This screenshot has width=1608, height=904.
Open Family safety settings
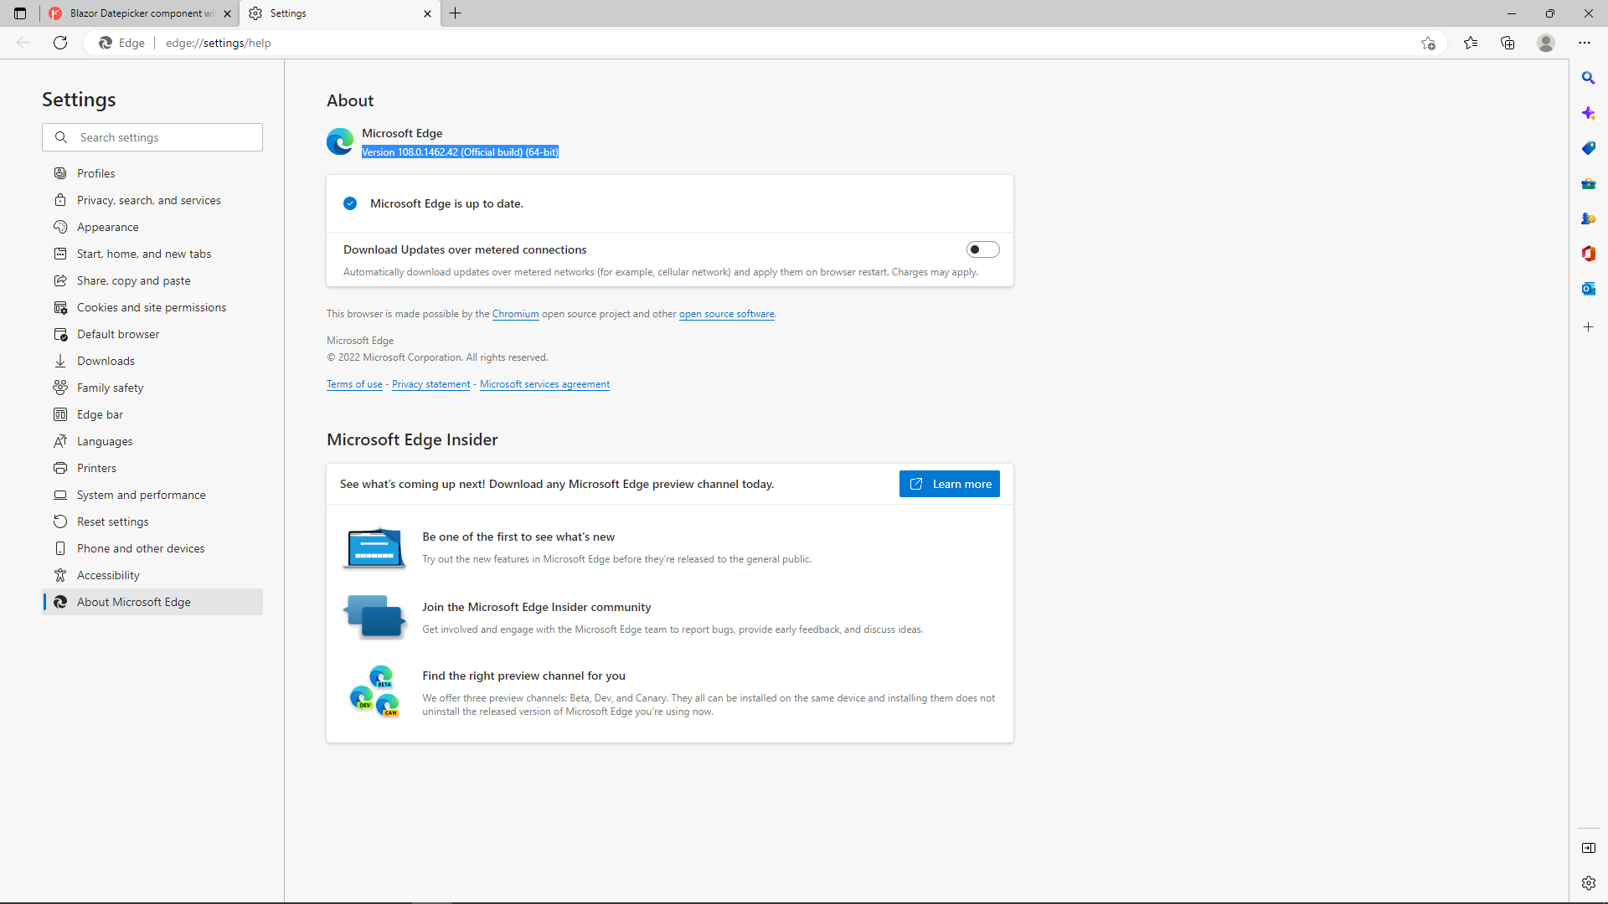click(152, 388)
